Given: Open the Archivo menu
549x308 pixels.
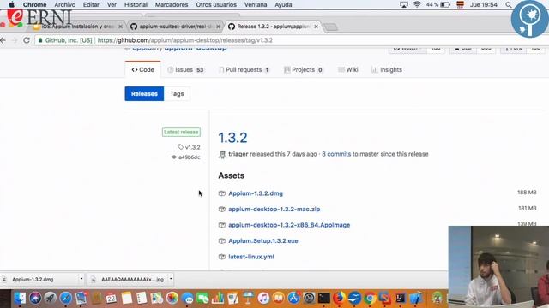Looking at the screenshot, I should click(x=65, y=4).
